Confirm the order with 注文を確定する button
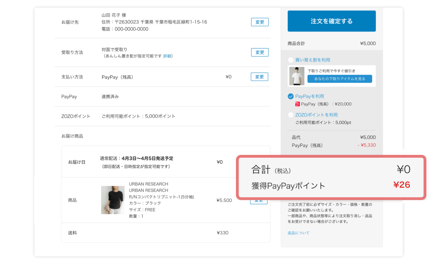 click(x=332, y=21)
